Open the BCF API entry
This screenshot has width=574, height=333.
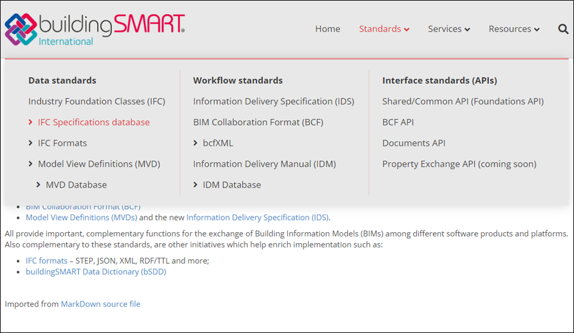[x=398, y=122]
